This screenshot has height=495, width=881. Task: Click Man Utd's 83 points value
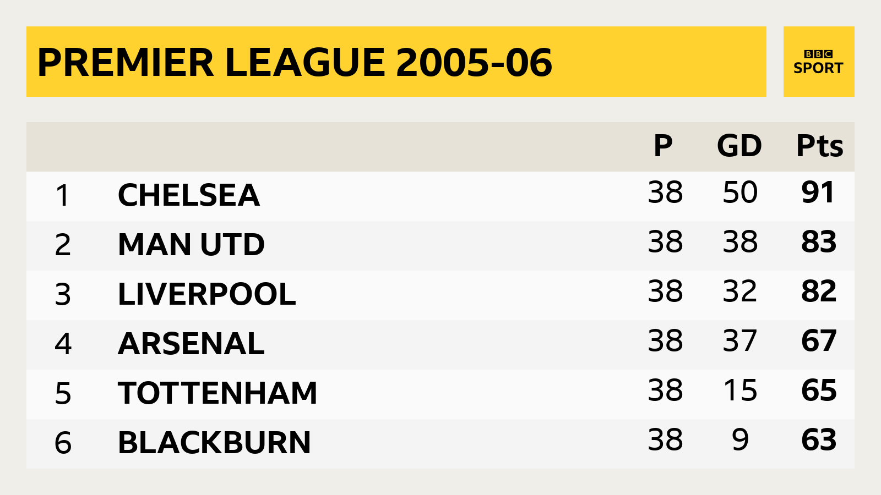[x=819, y=242]
